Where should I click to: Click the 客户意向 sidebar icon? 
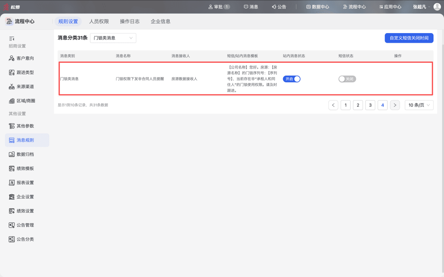pyautogui.click(x=12, y=58)
